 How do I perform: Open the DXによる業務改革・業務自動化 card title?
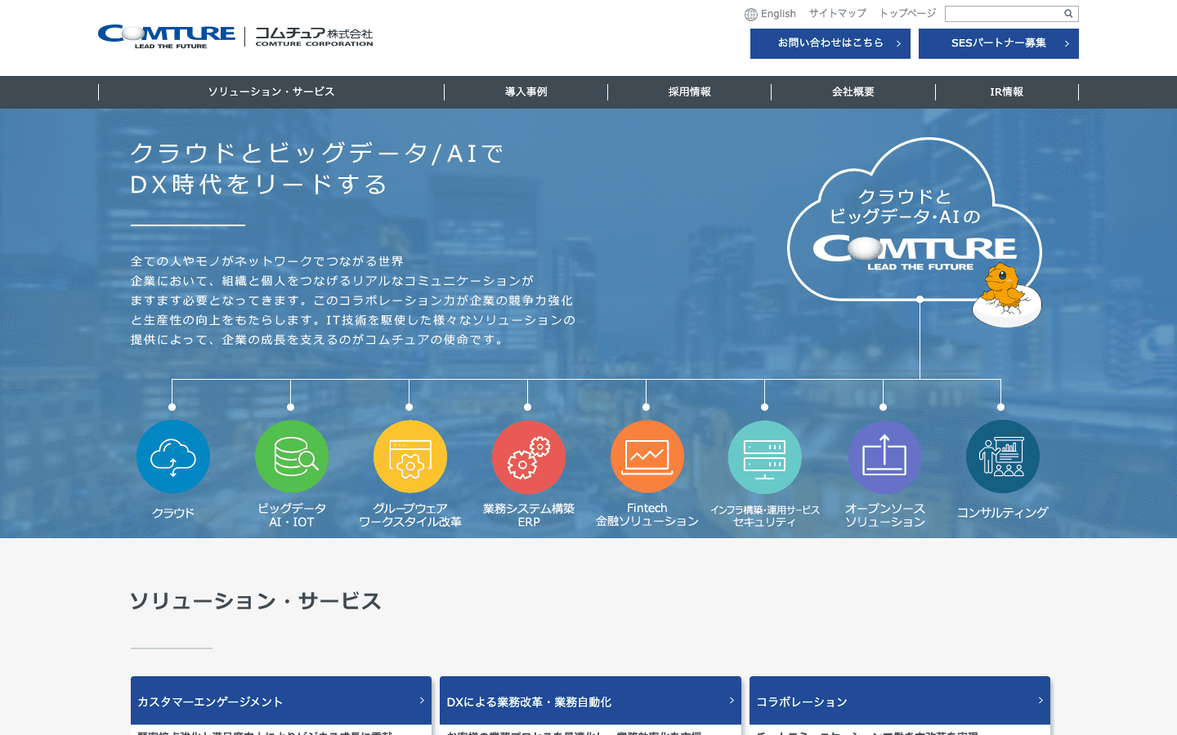click(x=529, y=702)
